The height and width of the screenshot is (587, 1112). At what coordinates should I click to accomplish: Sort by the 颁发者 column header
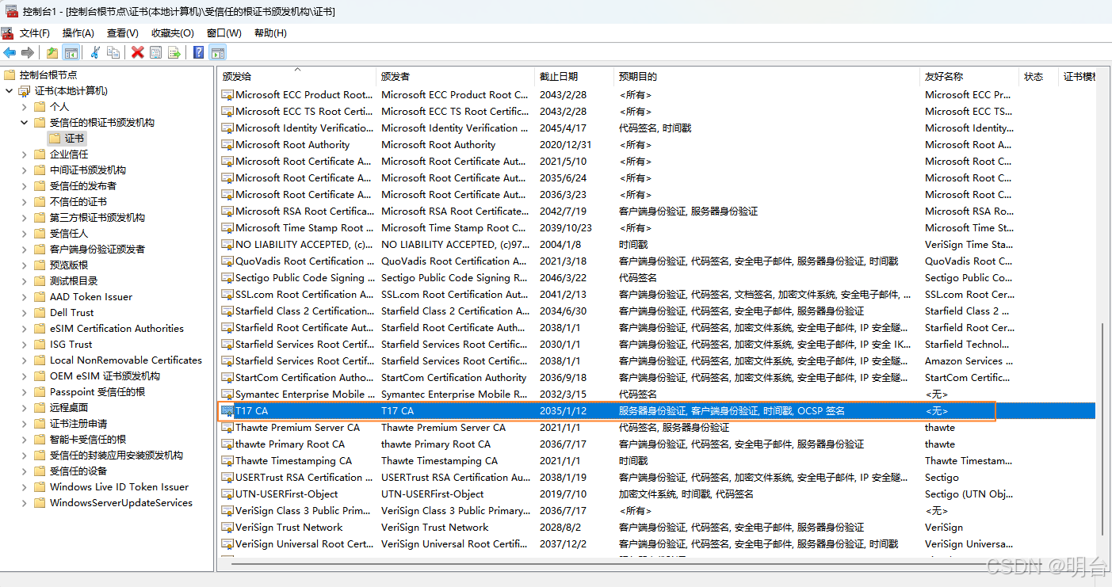457,77
